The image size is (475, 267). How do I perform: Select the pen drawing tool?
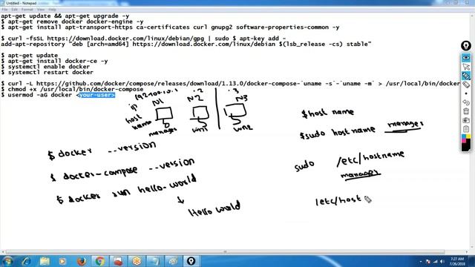[466, 76]
